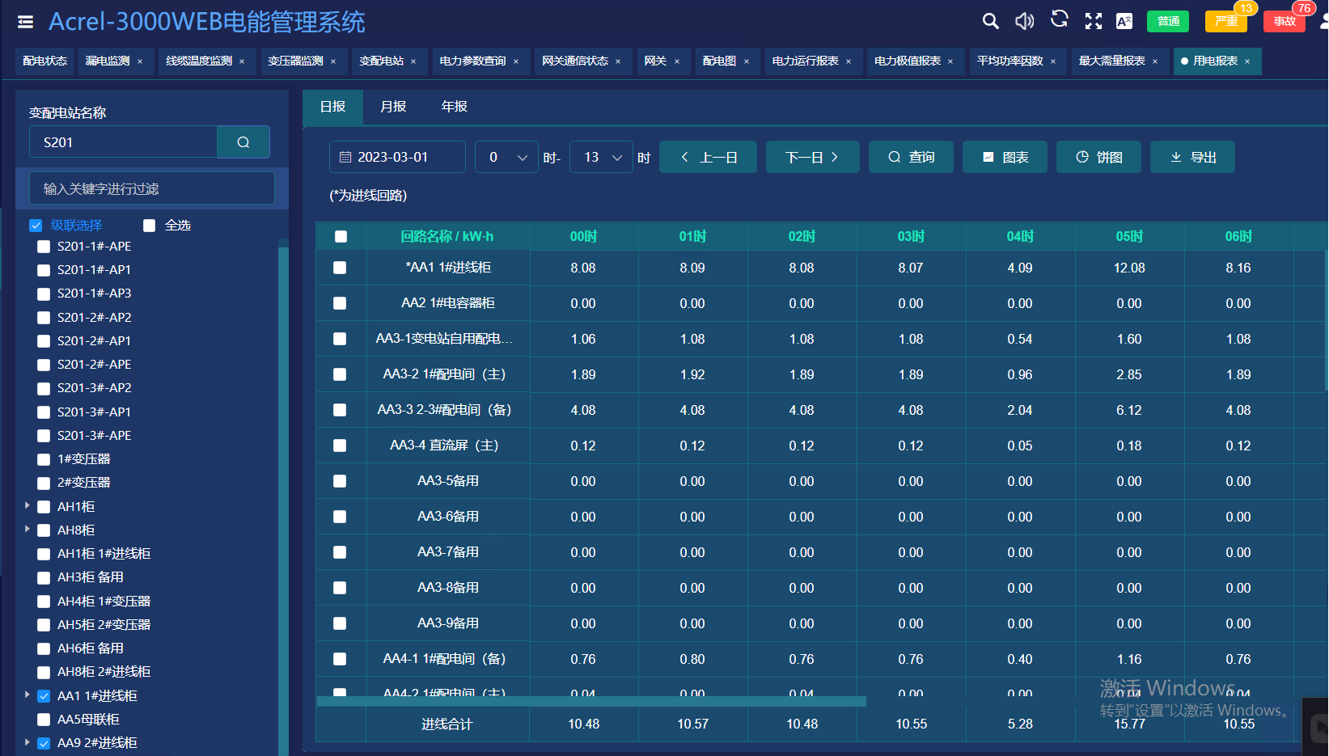The image size is (1329, 756).
Task: Close the 平均功率因数 tab
Action: 1053,61
